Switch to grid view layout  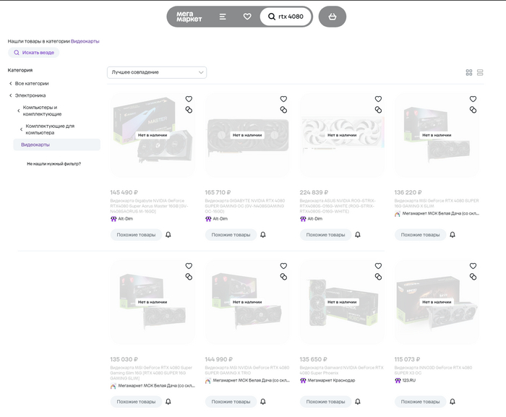point(469,73)
